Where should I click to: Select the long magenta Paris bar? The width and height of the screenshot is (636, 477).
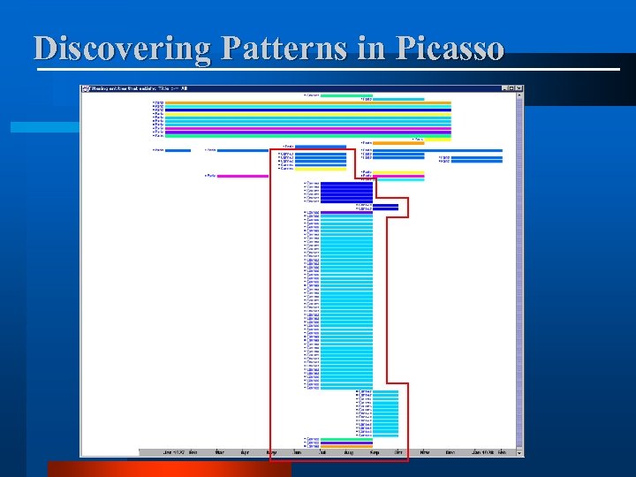coord(308,128)
